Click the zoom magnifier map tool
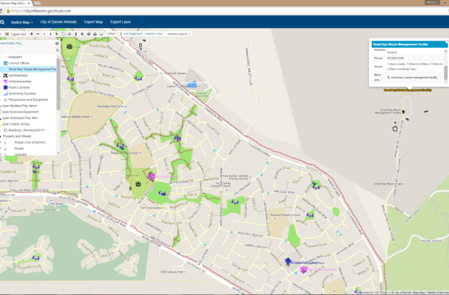Image resolution: width=449 pixels, height=295 pixels. pos(82,34)
